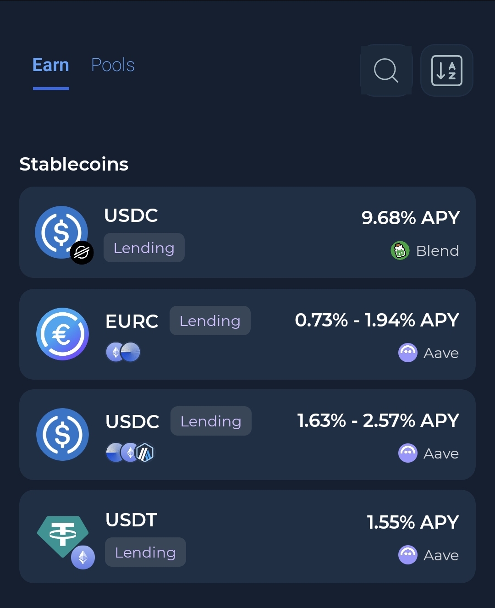Select the 1.63% - 2.57% APY rate

click(x=378, y=420)
